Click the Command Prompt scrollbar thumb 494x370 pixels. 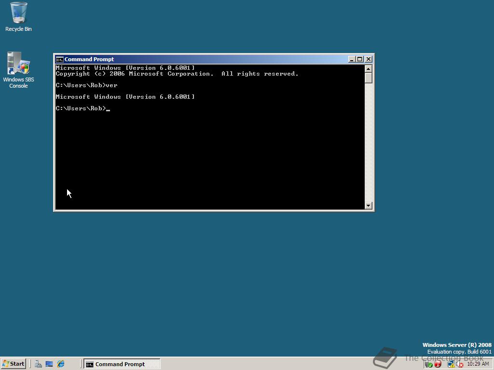tap(368, 78)
